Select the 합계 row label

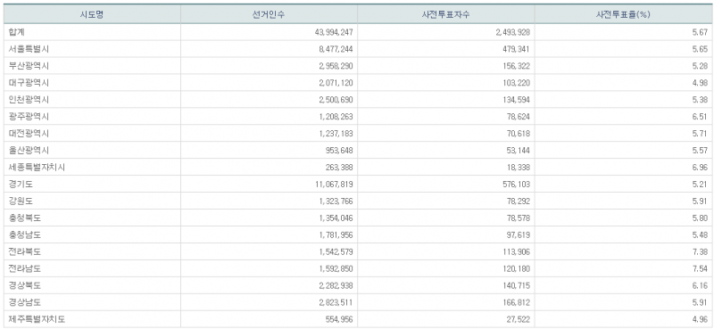coord(16,32)
